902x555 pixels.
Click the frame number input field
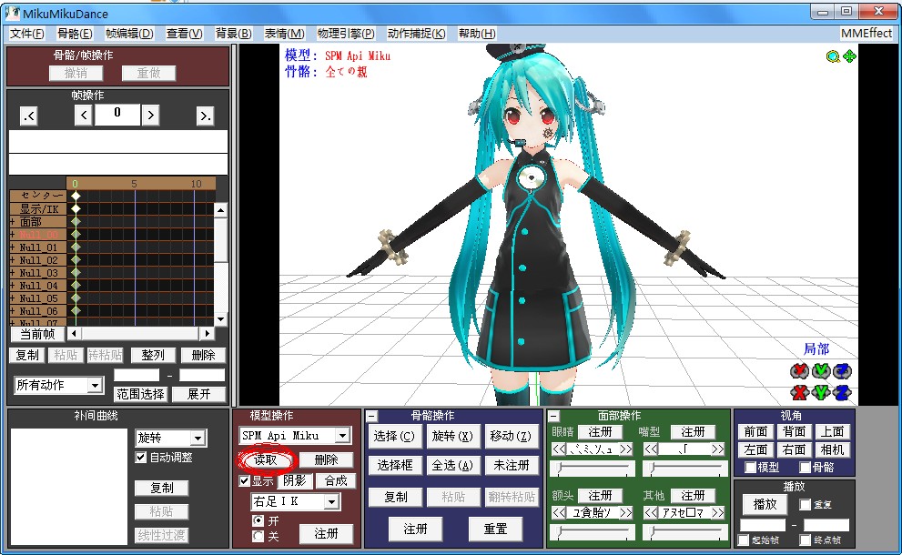[x=117, y=115]
